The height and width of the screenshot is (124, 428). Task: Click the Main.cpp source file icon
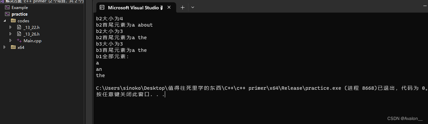tap(19, 41)
